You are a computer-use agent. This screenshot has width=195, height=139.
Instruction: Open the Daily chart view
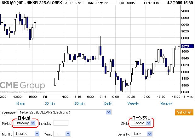coord(108,103)
